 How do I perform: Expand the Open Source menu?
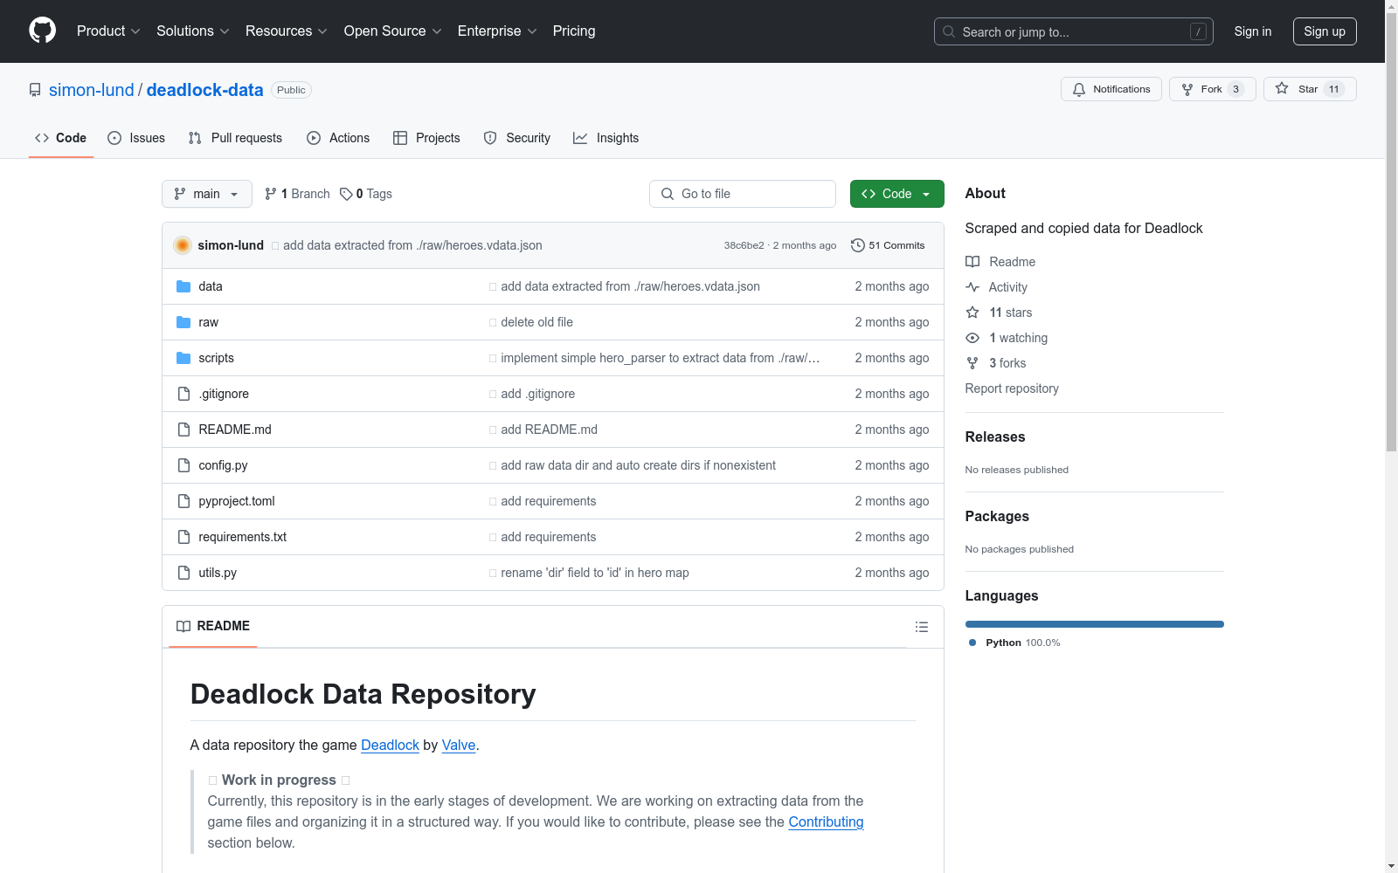[x=393, y=31]
